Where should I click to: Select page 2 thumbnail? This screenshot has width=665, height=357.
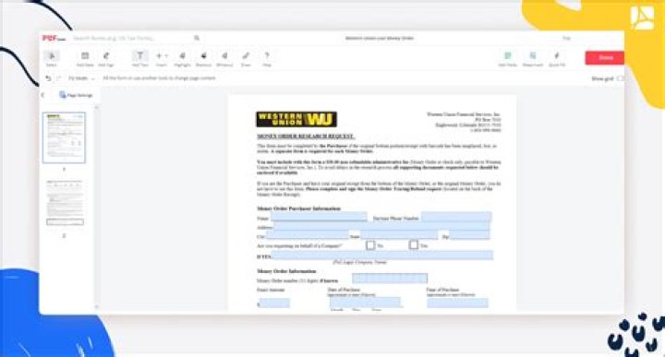coord(65,203)
